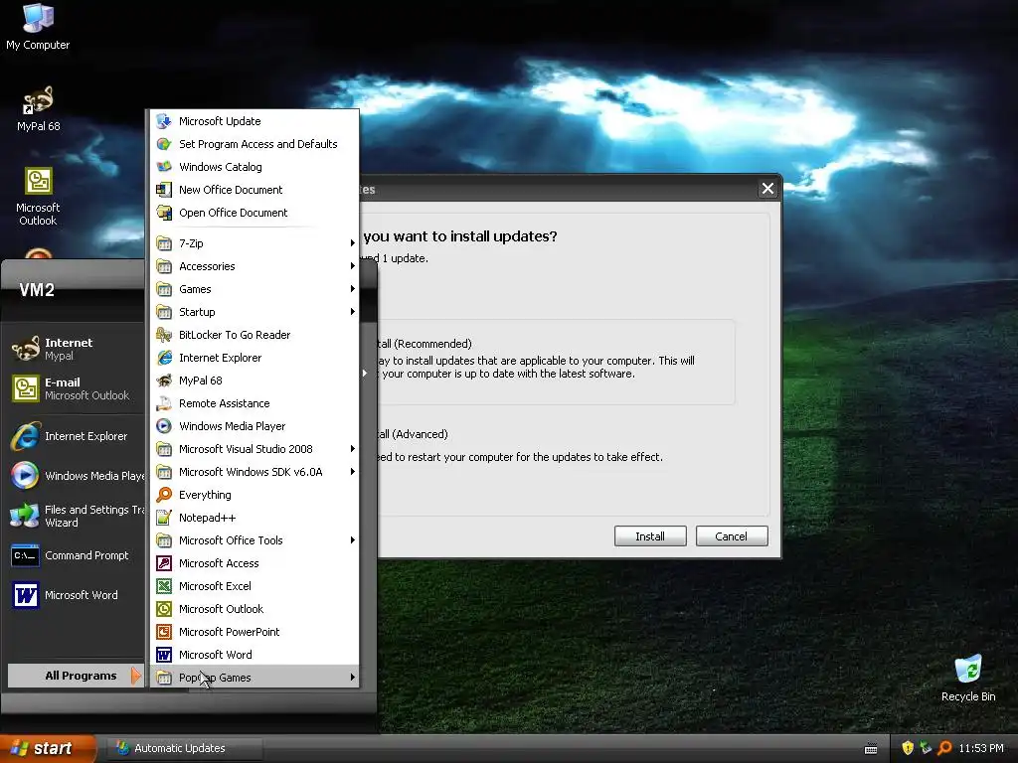
Task: Open the Windows Catalog icon
Action: point(164,167)
